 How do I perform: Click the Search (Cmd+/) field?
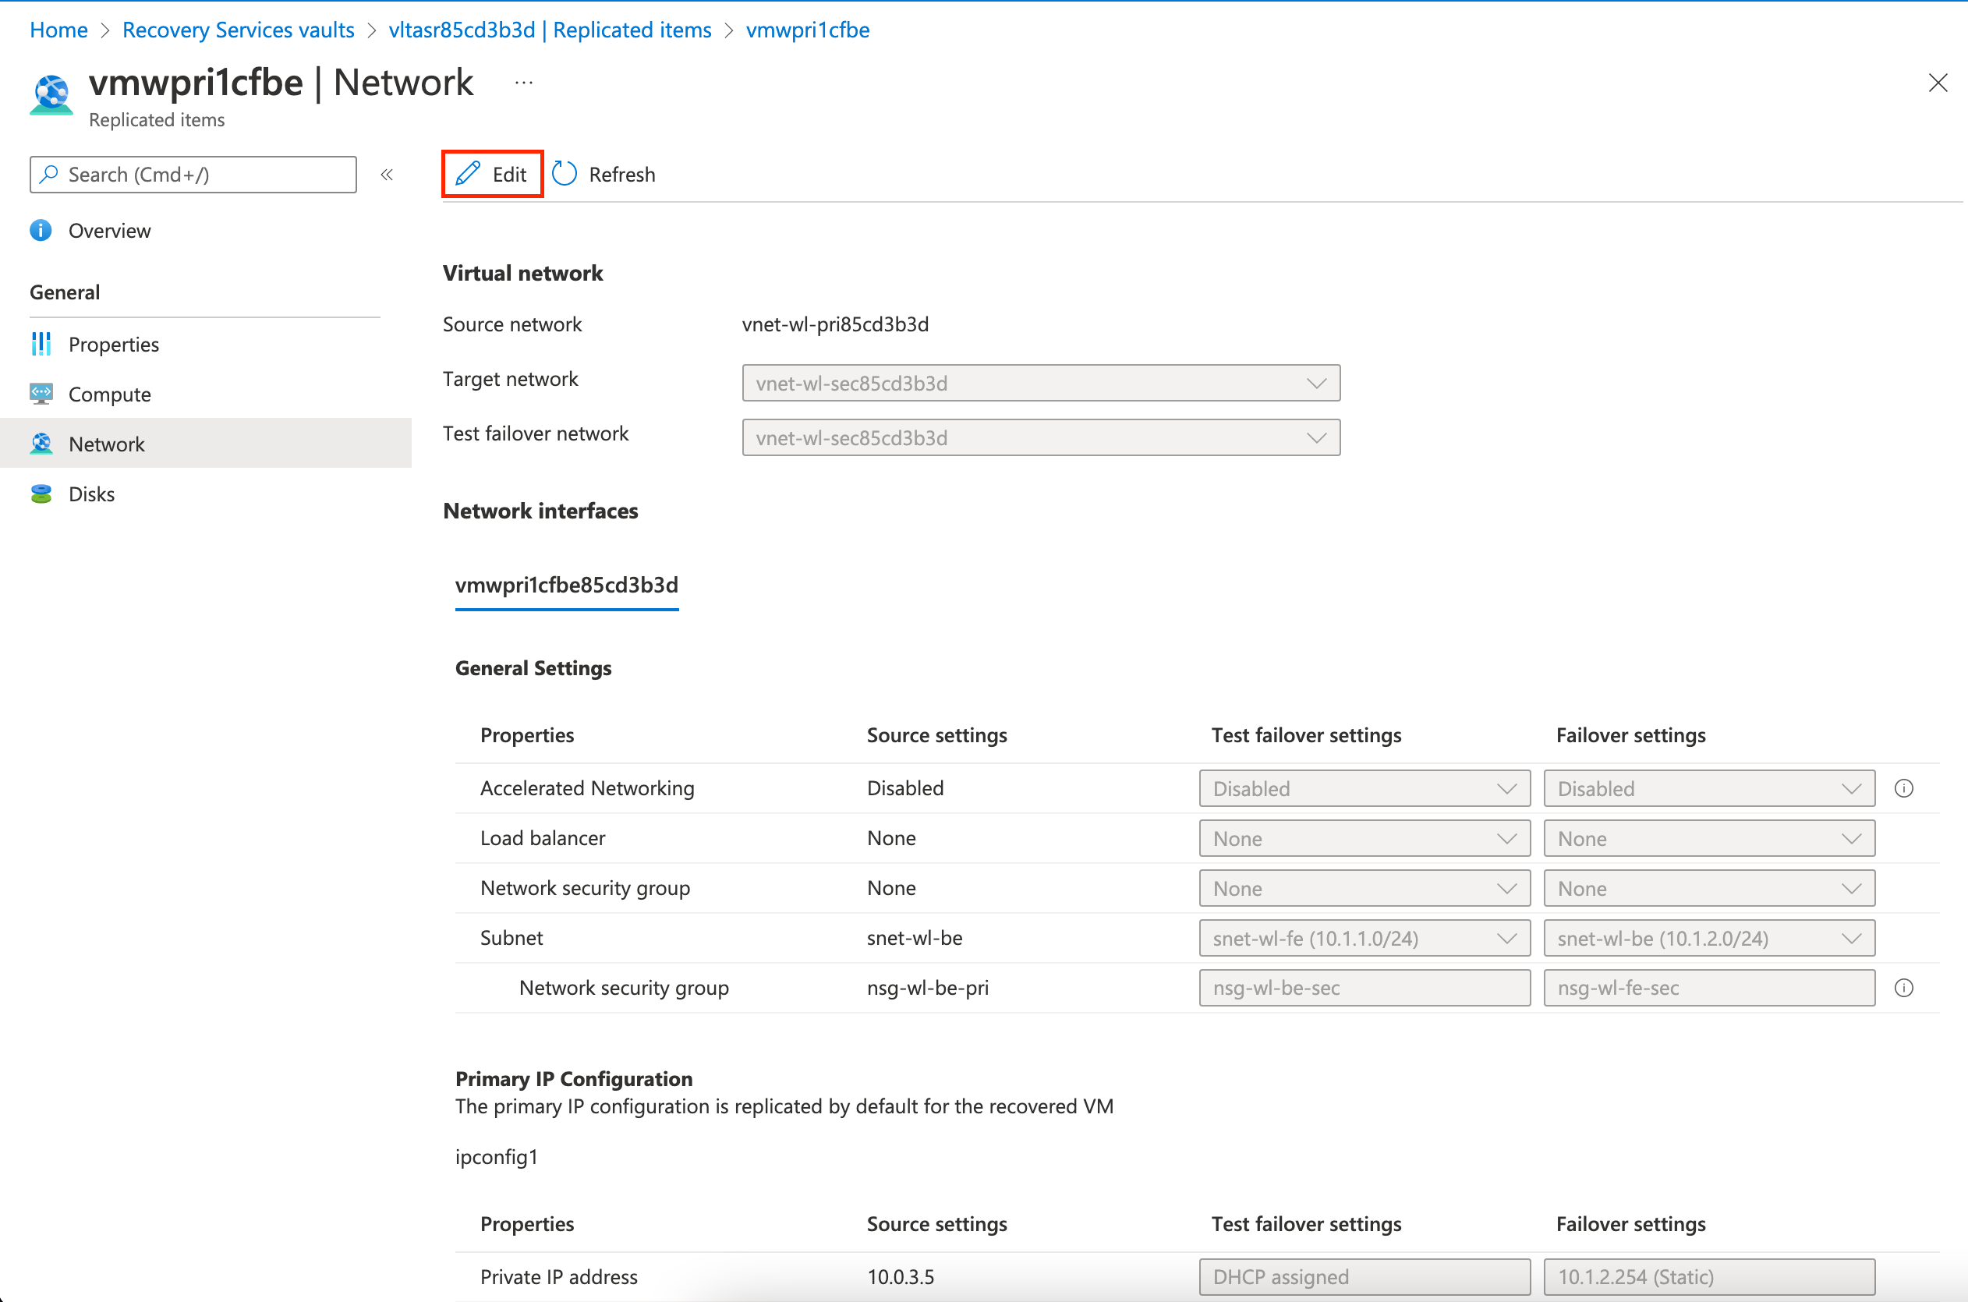coord(204,175)
